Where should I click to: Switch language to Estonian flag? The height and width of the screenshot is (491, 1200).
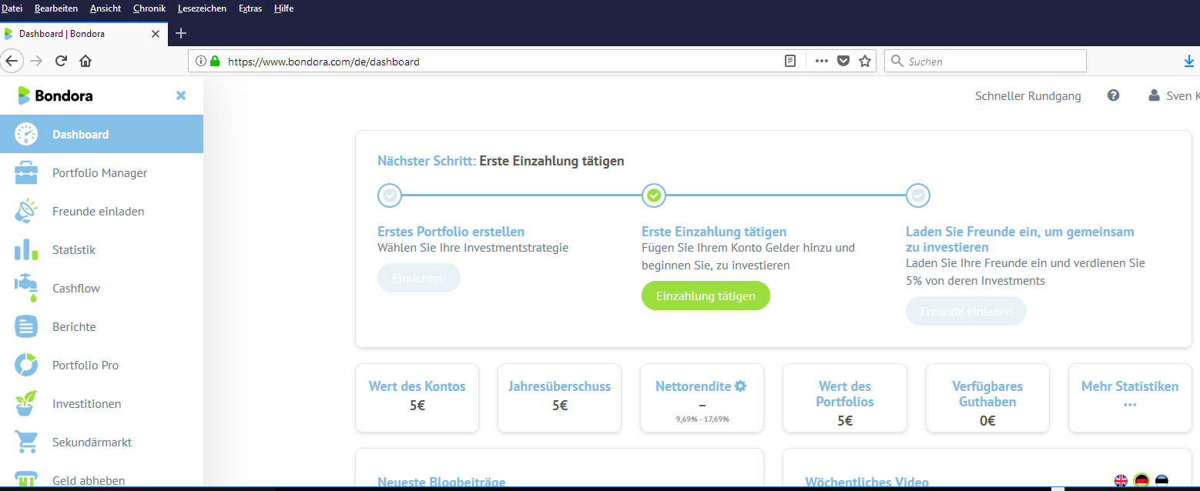pyautogui.click(x=1161, y=481)
